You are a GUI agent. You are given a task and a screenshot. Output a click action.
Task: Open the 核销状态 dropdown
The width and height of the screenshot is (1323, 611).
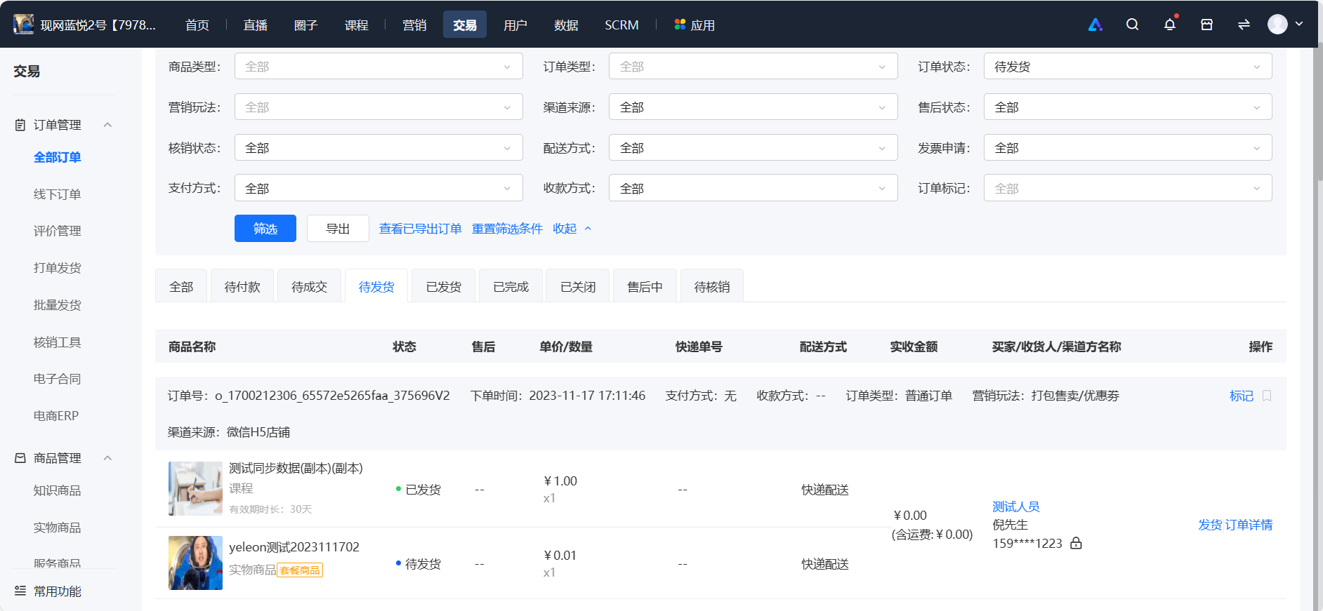tap(379, 148)
